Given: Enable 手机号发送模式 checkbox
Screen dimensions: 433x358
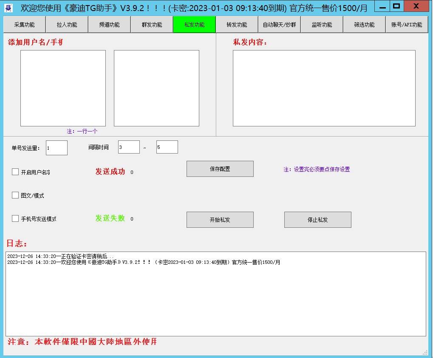Looking at the screenshot, I should 15,219.
